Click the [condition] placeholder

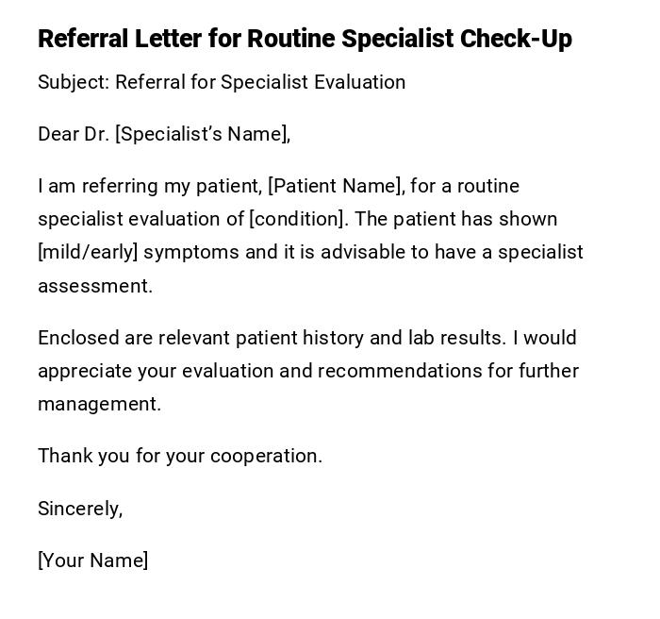[x=298, y=219]
